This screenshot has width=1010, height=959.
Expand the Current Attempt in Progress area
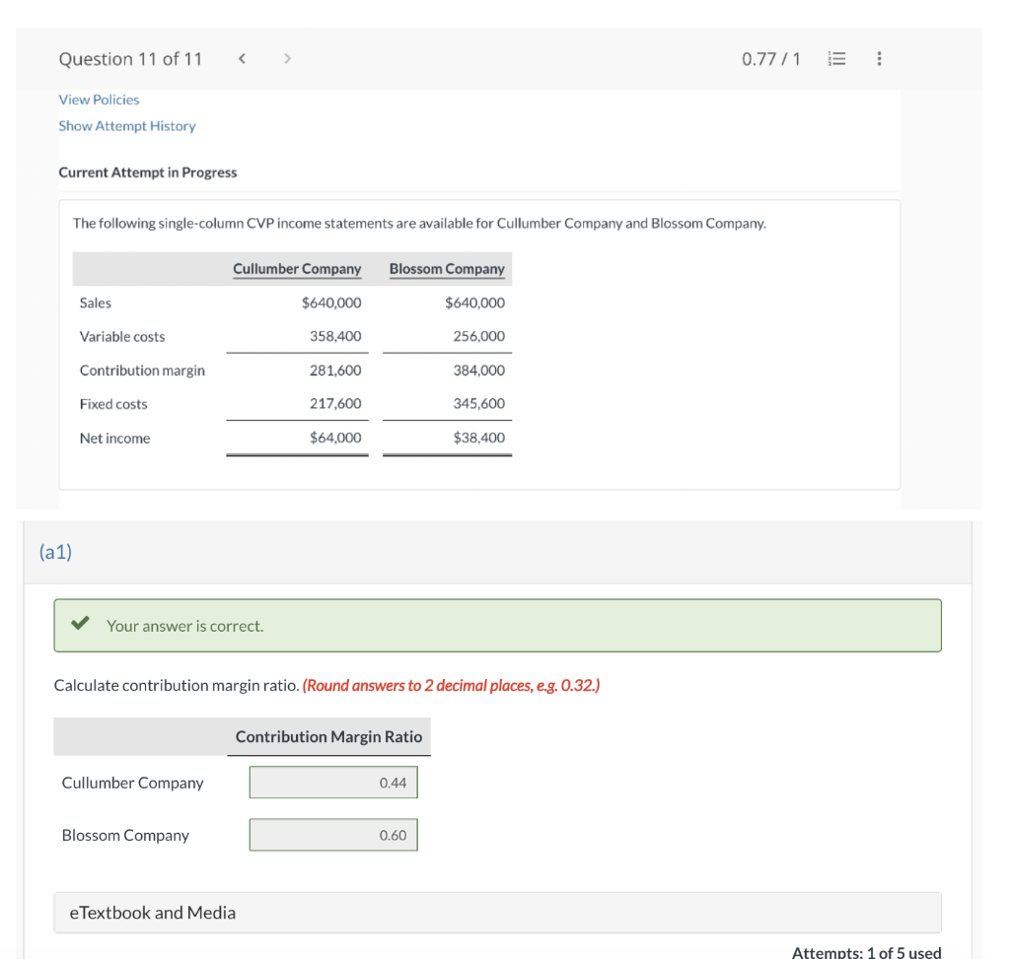(148, 172)
